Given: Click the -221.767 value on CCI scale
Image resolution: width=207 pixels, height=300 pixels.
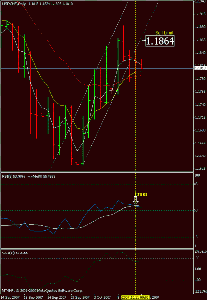Looking at the screenshot, I should click(201, 291).
